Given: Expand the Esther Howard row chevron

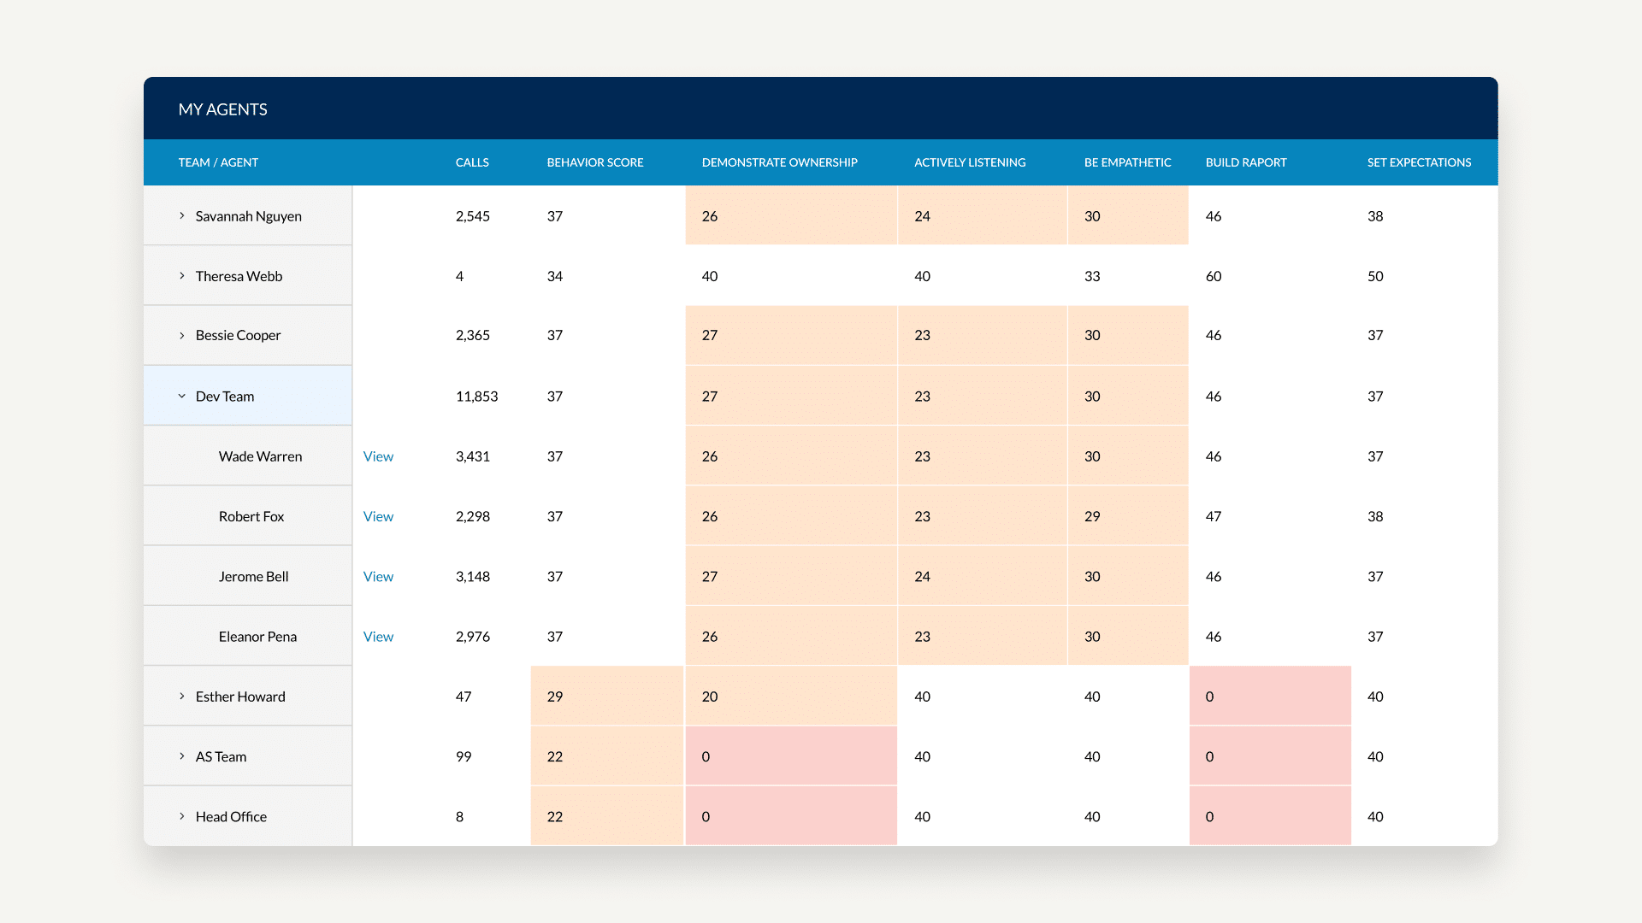Looking at the screenshot, I should (x=181, y=697).
